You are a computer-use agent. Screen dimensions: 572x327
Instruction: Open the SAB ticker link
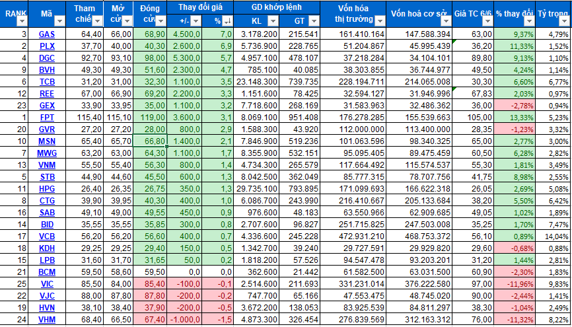coord(47,212)
